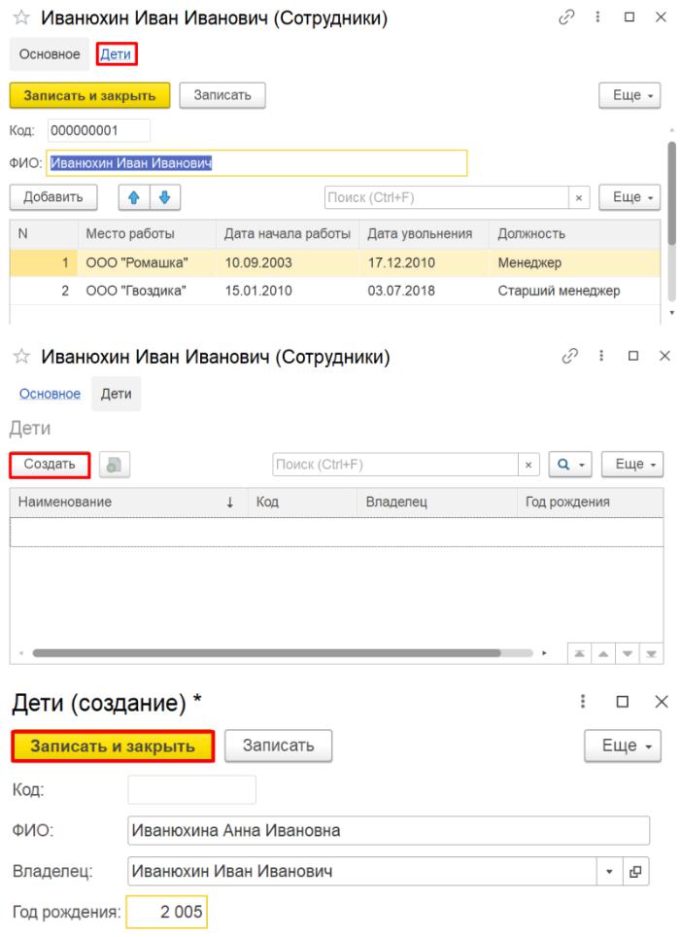Viewport: 681px width, 937px height.
Task: Jump to last record arrow icon
Action: pos(651,654)
